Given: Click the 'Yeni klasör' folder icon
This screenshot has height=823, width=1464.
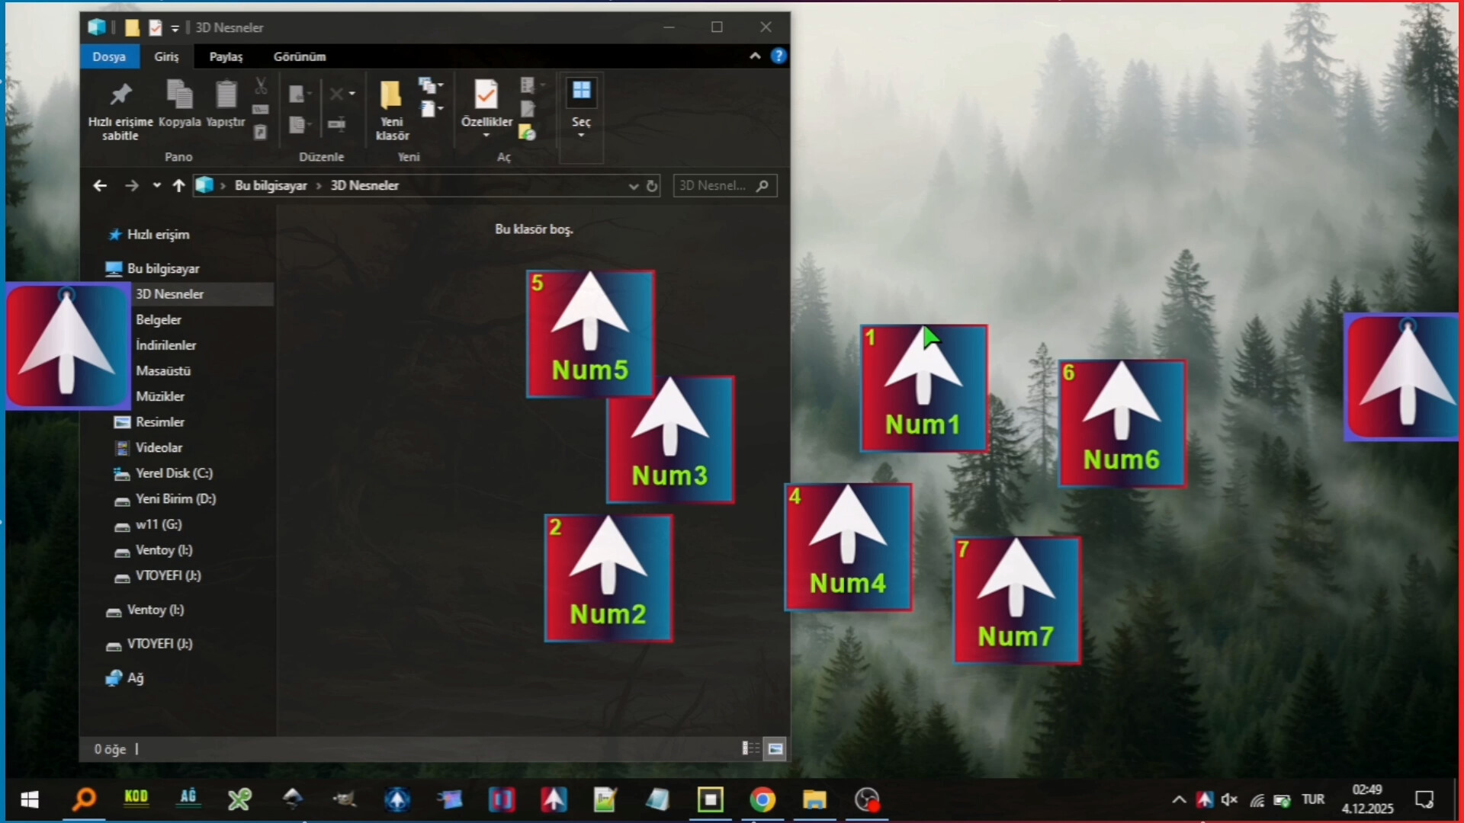Looking at the screenshot, I should 391,95.
